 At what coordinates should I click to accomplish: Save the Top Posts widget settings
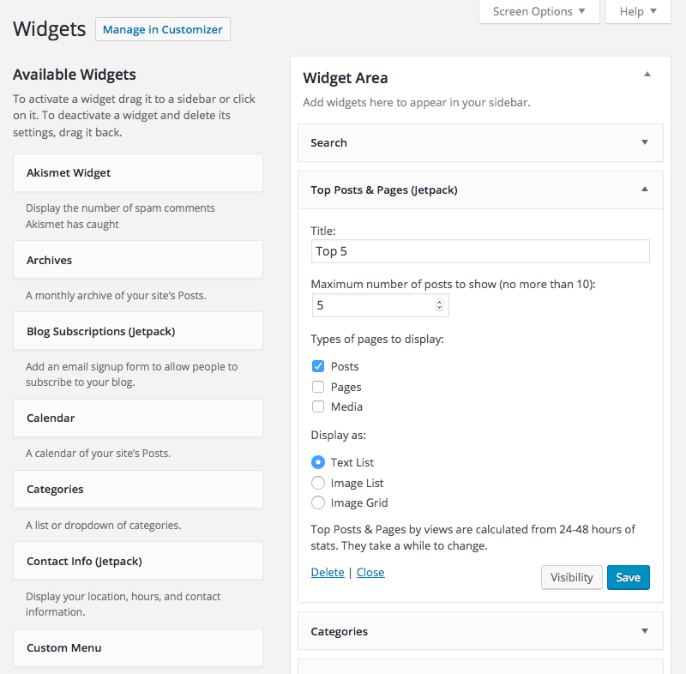(x=628, y=577)
